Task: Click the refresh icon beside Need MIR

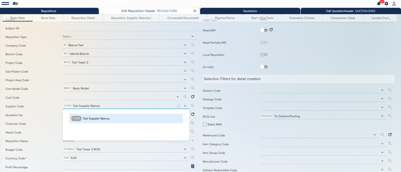Action: coord(271,30)
